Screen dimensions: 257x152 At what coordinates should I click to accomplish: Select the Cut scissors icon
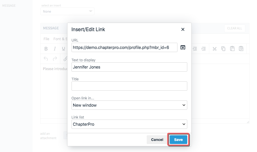pos(215,49)
